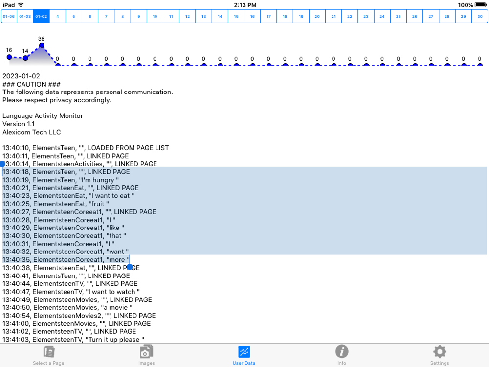Select day segment 7
The width and height of the screenshot is (489, 367).
[x=106, y=16]
